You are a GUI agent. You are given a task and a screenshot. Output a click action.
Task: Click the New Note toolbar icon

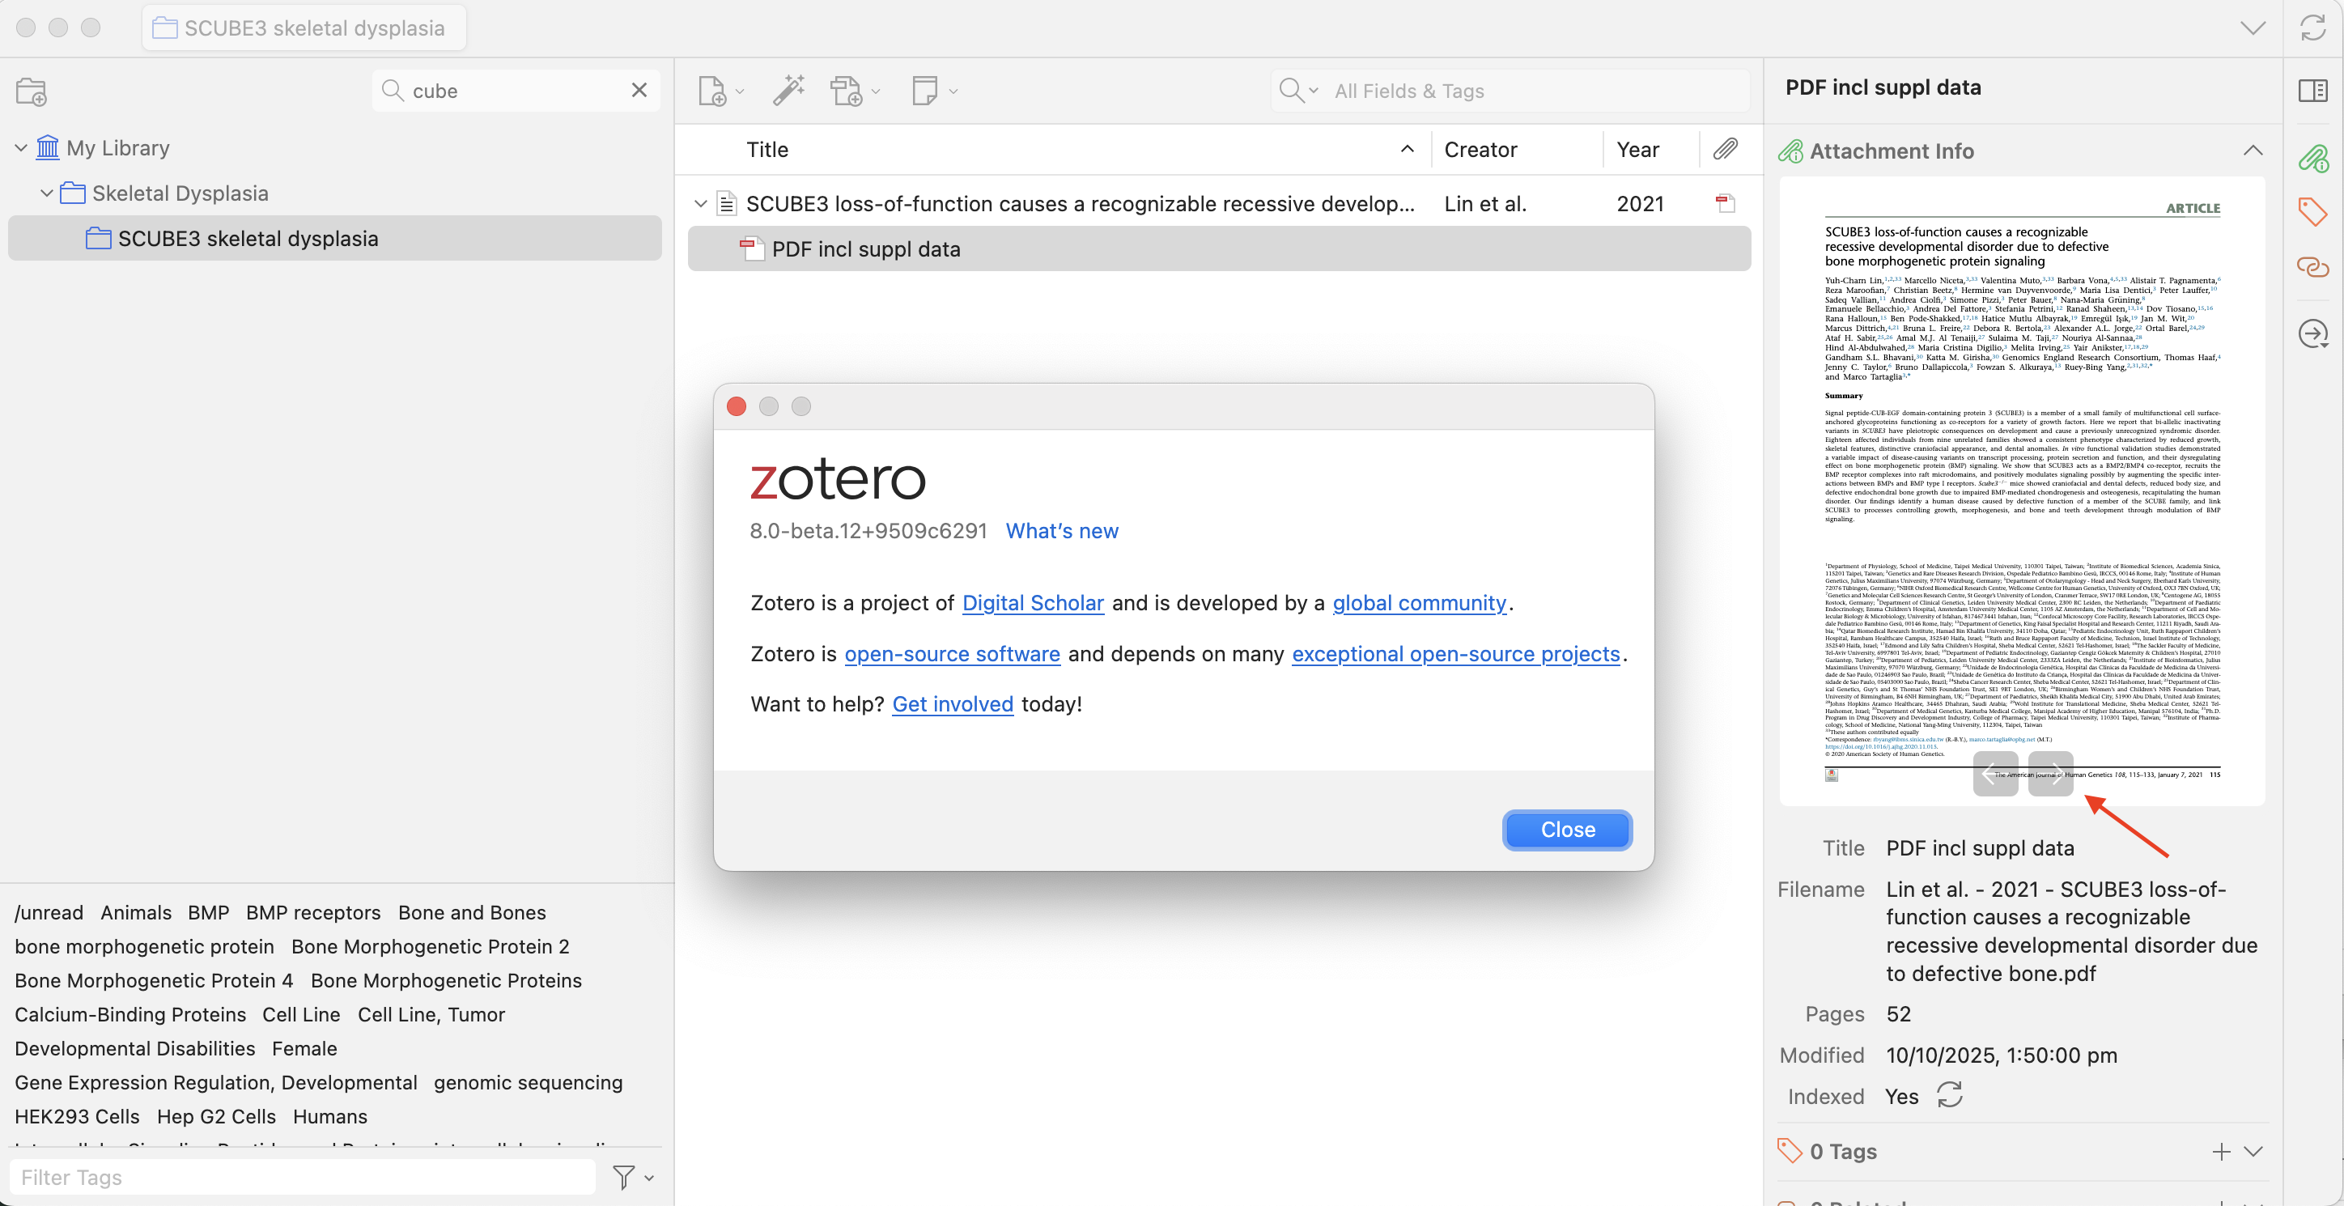[924, 91]
